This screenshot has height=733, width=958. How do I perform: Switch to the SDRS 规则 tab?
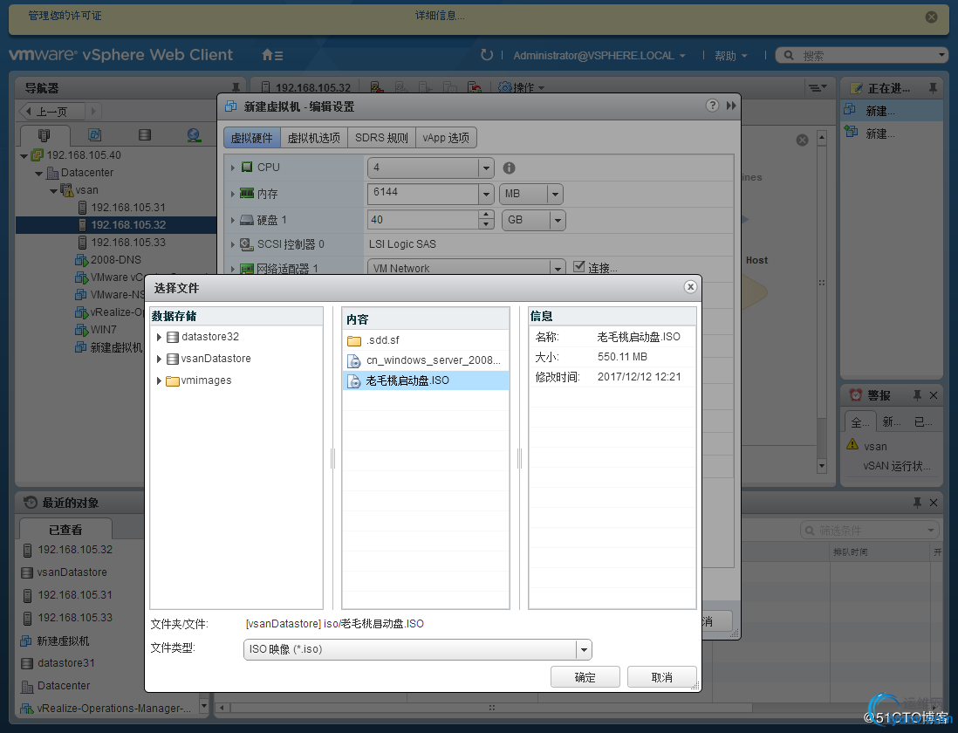click(381, 138)
